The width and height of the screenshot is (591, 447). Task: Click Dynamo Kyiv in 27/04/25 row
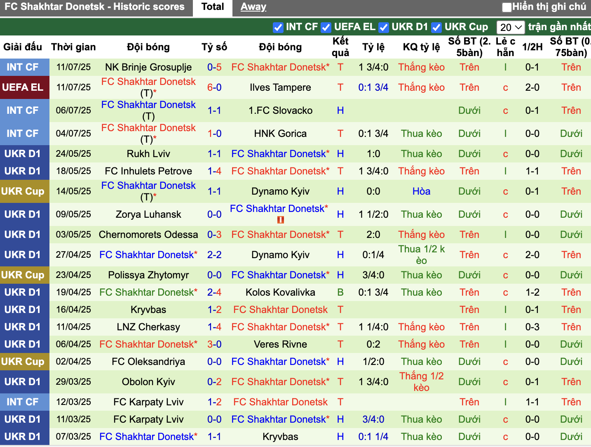[x=280, y=255]
